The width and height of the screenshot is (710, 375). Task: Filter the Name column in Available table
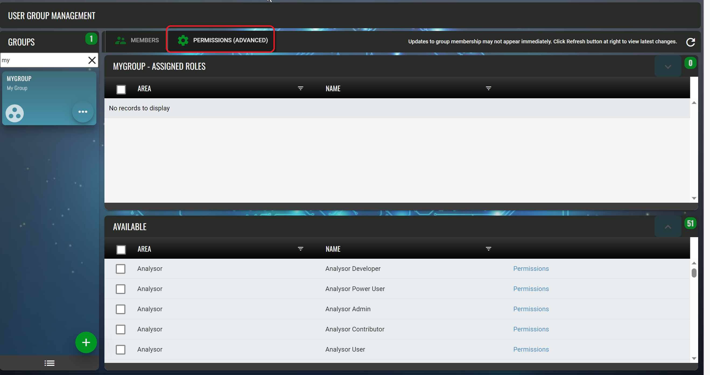point(488,249)
